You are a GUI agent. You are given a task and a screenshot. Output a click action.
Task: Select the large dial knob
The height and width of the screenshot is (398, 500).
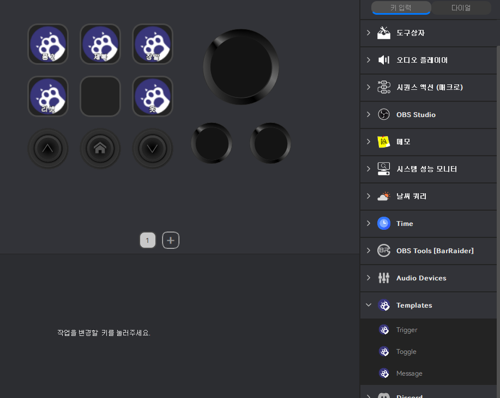point(241,67)
